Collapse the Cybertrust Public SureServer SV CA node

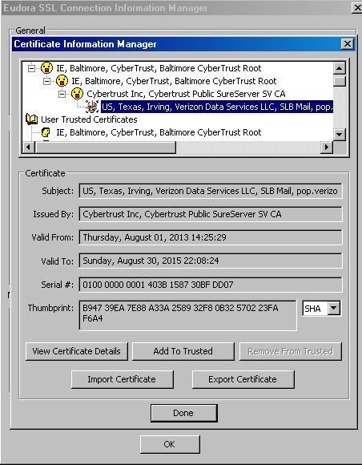click(x=62, y=95)
